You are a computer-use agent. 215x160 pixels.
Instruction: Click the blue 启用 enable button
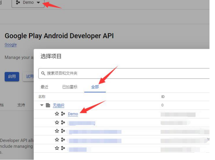pyautogui.click(x=12, y=77)
